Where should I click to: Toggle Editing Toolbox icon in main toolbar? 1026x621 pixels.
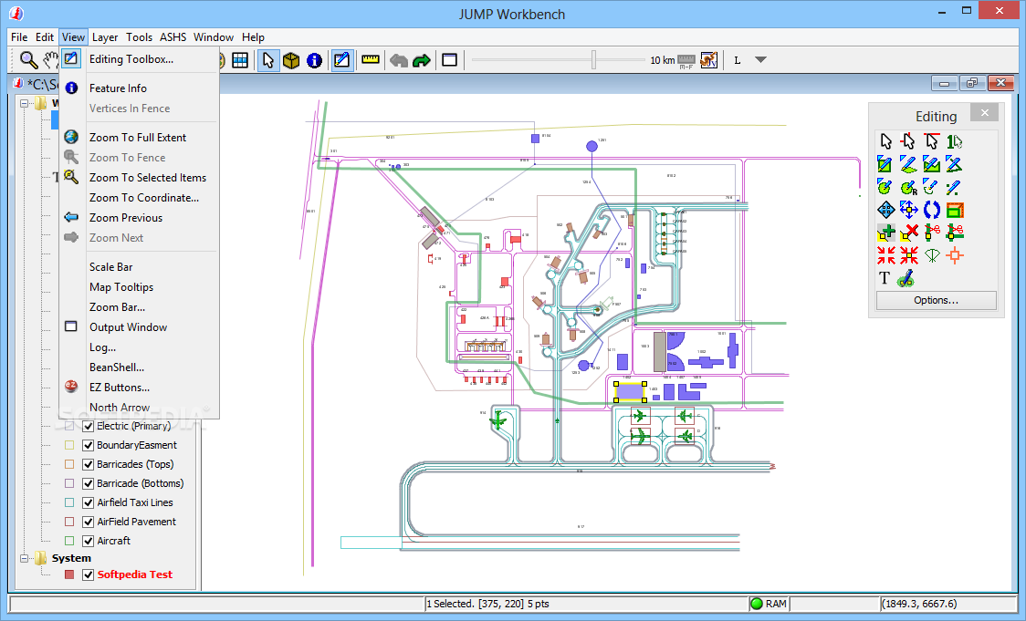pyautogui.click(x=340, y=60)
